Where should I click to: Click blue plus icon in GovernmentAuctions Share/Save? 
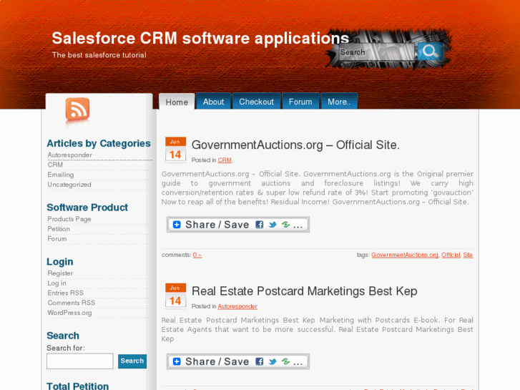[x=177, y=225]
